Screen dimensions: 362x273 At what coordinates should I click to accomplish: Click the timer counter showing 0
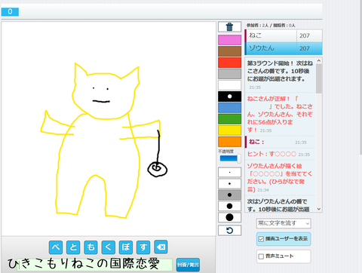[x=10, y=12]
